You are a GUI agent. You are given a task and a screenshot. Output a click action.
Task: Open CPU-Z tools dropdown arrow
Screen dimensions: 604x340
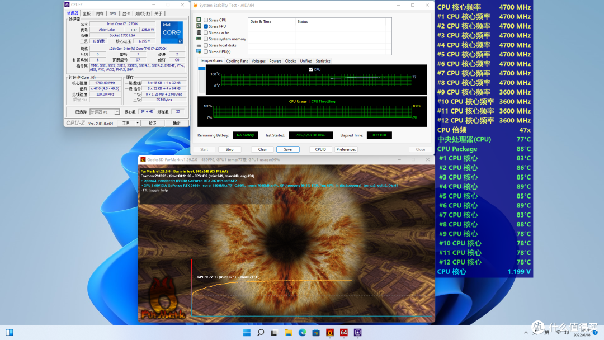coord(138,123)
